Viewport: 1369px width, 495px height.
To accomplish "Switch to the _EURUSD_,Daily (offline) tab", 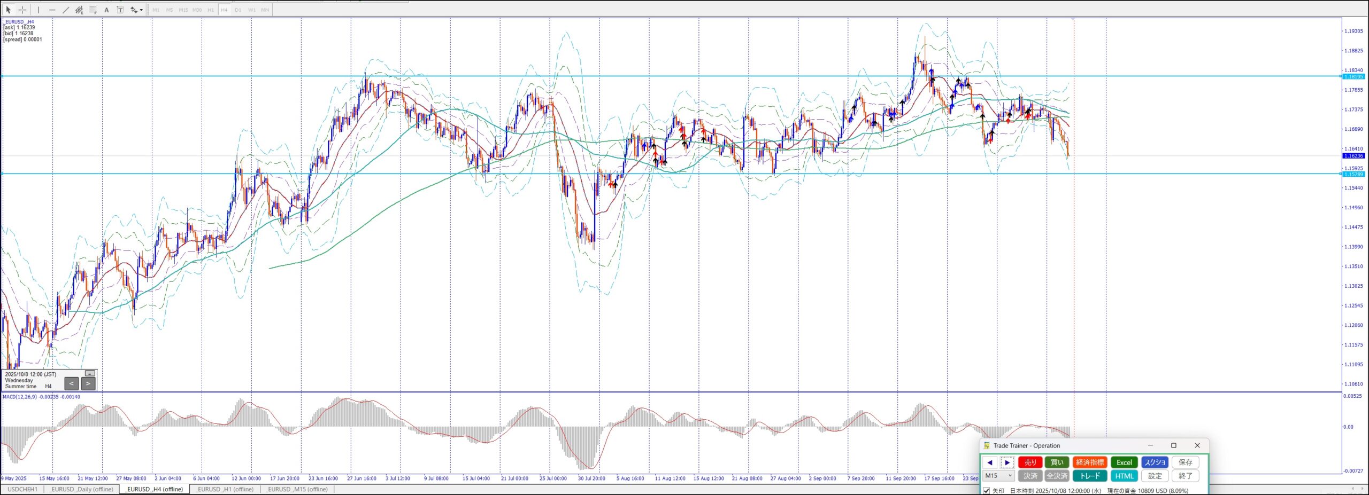I will [82, 489].
